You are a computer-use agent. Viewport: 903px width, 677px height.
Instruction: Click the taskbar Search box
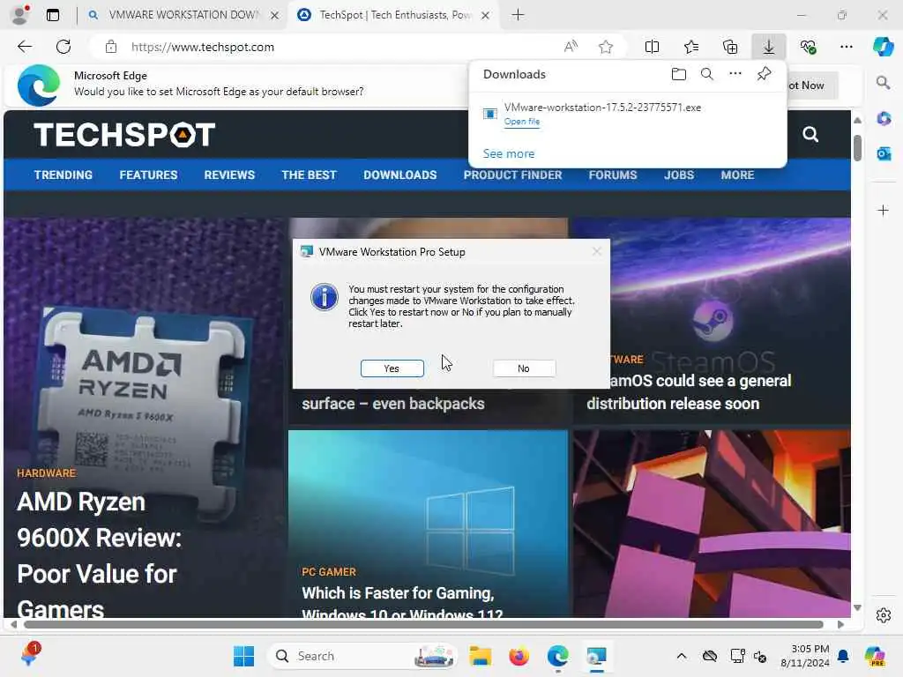tap(362, 656)
